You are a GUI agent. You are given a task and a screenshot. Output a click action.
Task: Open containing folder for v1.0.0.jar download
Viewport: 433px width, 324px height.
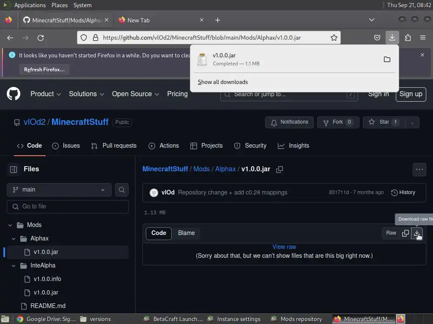(x=387, y=59)
